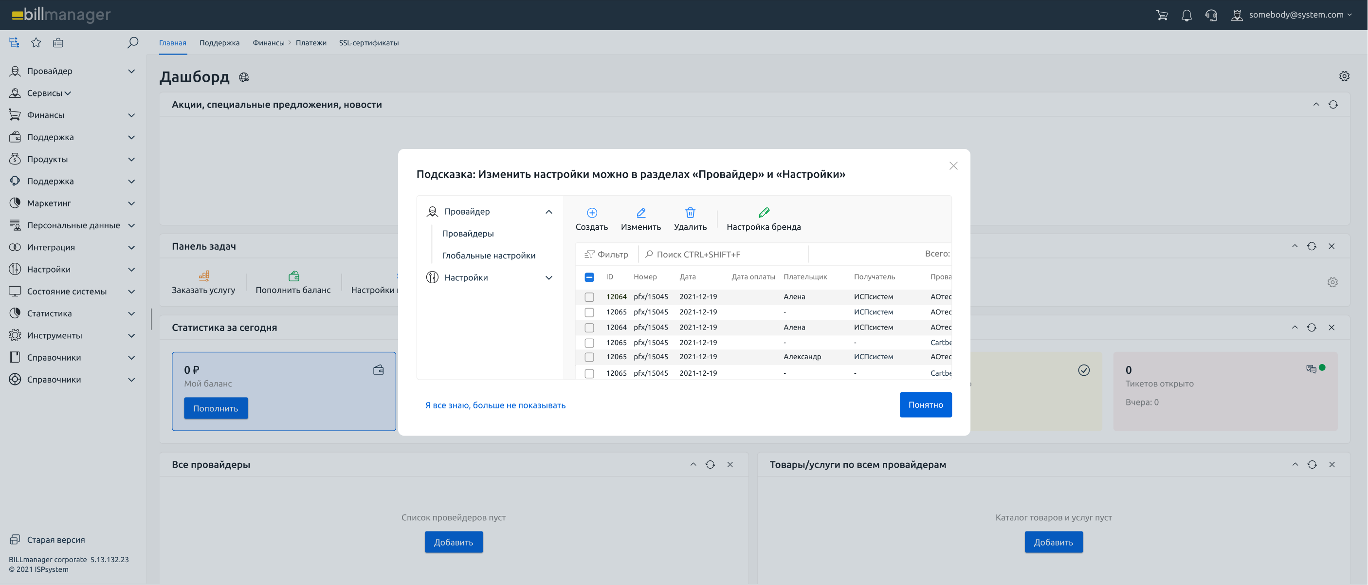Click the support headset icon in header
1368x585 pixels.
(1211, 15)
